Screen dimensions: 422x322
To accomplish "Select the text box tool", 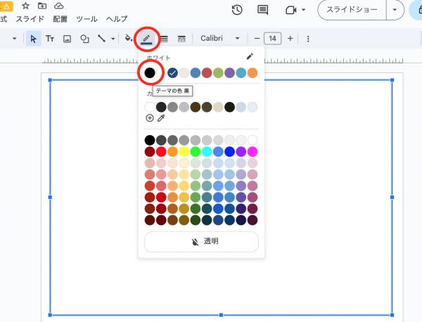I will click(x=50, y=39).
